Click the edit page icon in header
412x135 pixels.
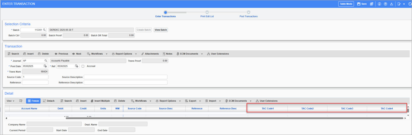tap(399, 4)
